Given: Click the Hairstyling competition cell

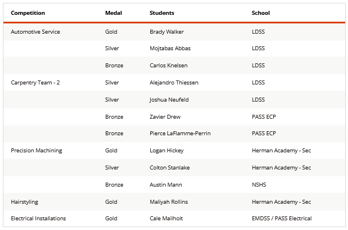Looking at the screenshot, I should click(26, 201).
